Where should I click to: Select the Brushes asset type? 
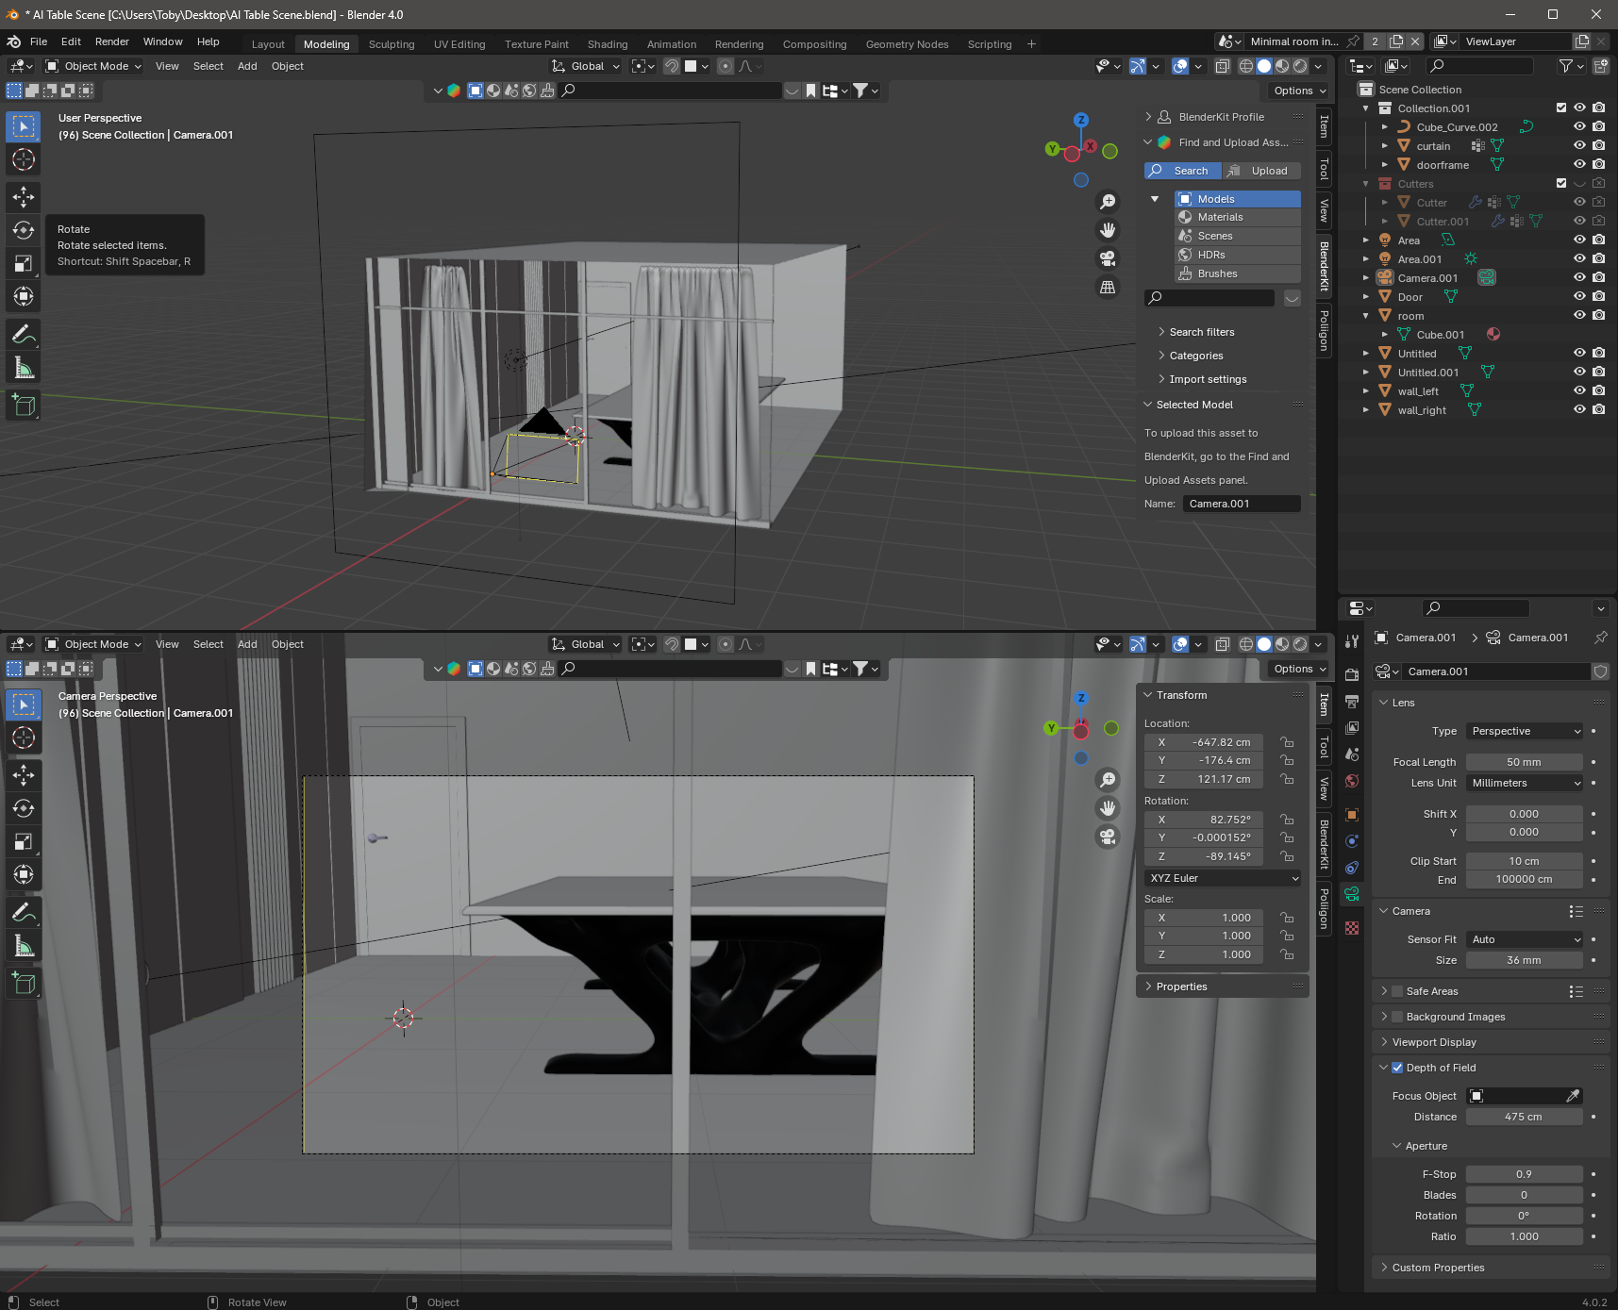pyautogui.click(x=1238, y=274)
